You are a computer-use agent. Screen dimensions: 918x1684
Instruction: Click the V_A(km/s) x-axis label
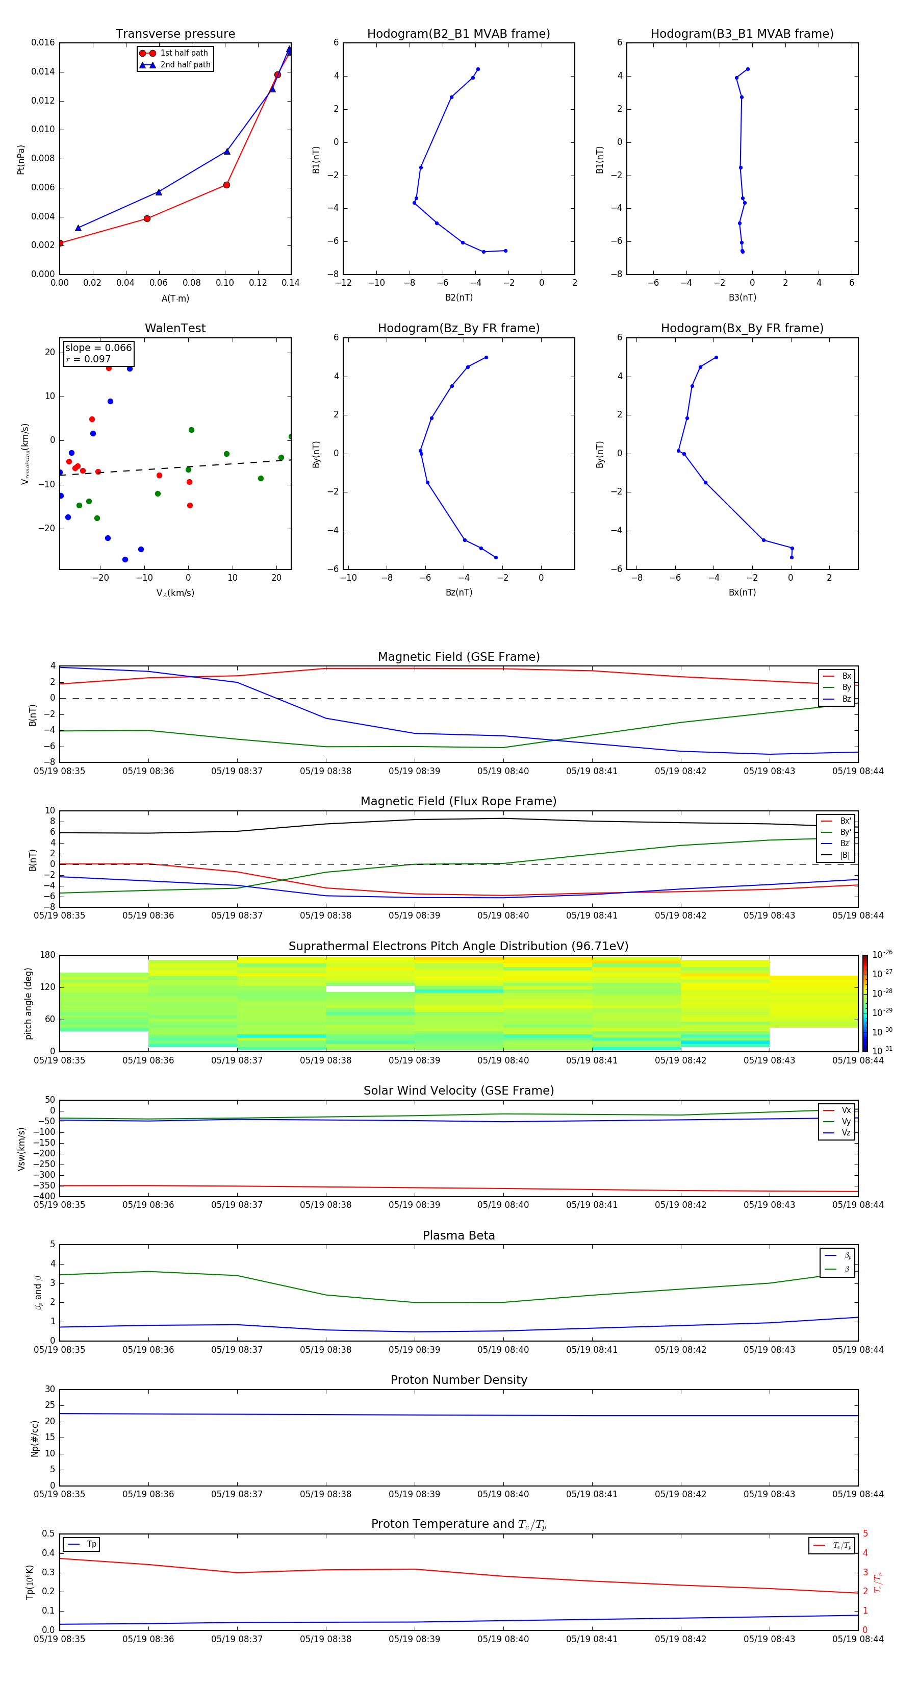coord(175,593)
